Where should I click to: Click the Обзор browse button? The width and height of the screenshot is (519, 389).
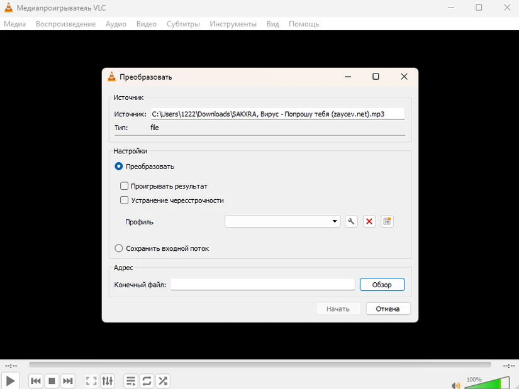[x=382, y=285]
